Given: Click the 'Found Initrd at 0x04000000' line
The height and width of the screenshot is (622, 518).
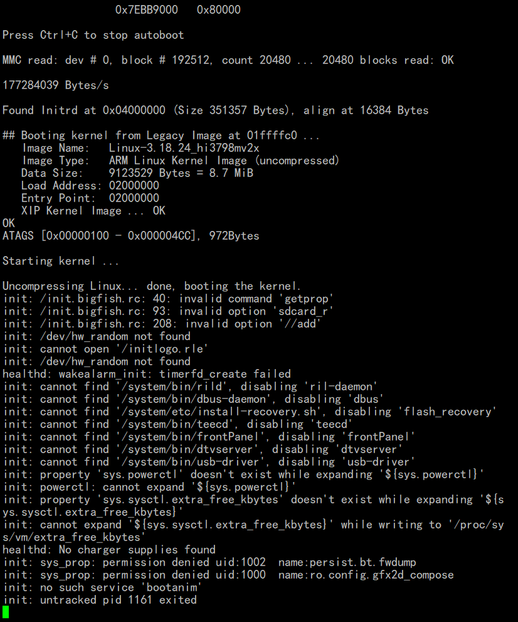Looking at the screenshot, I should [x=215, y=110].
